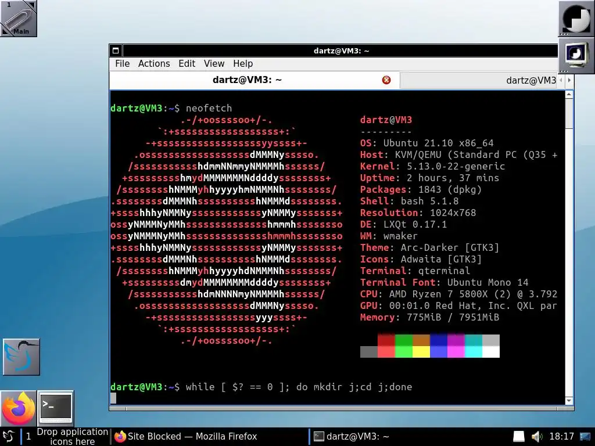Image resolution: width=595 pixels, height=446 pixels.
Task: Open the Edit menu
Action: tap(187, 64)
